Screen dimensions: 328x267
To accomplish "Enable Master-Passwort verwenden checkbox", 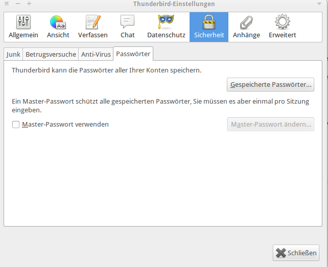I will [x=16, y=125].
